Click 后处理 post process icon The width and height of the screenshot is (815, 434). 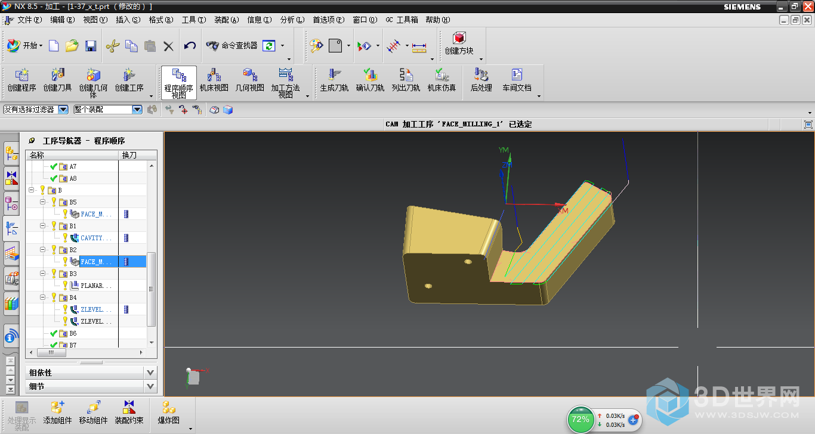click(x=481, y=80)
